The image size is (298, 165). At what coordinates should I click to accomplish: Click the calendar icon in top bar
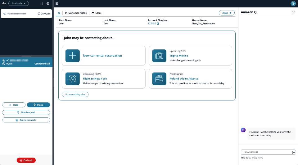(57, 3)
